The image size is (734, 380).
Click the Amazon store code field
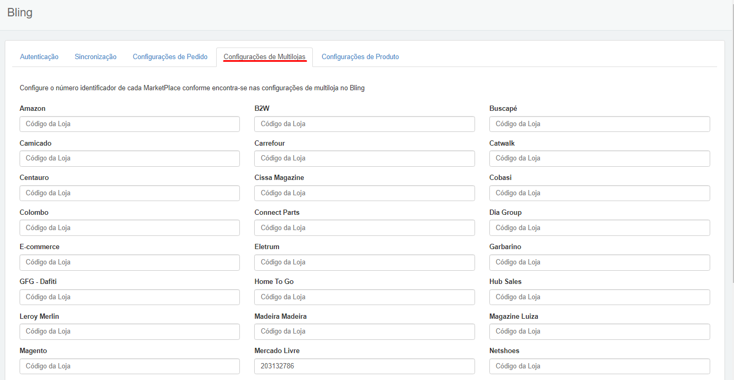[x=129, y=124]
